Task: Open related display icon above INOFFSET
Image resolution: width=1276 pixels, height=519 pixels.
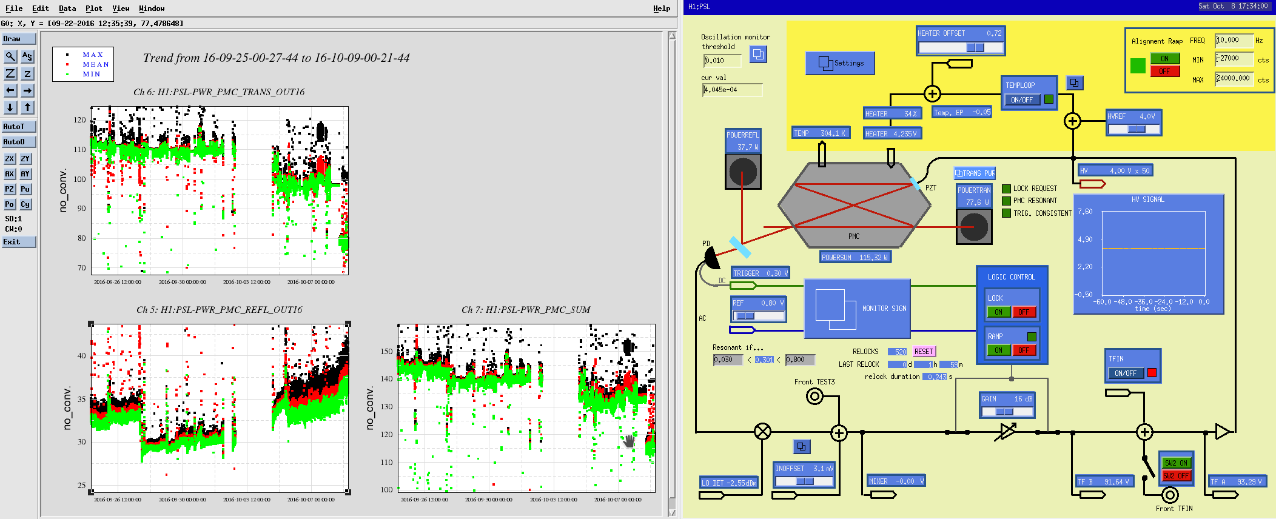Action: pyautogui.click(x=802, y=447)
